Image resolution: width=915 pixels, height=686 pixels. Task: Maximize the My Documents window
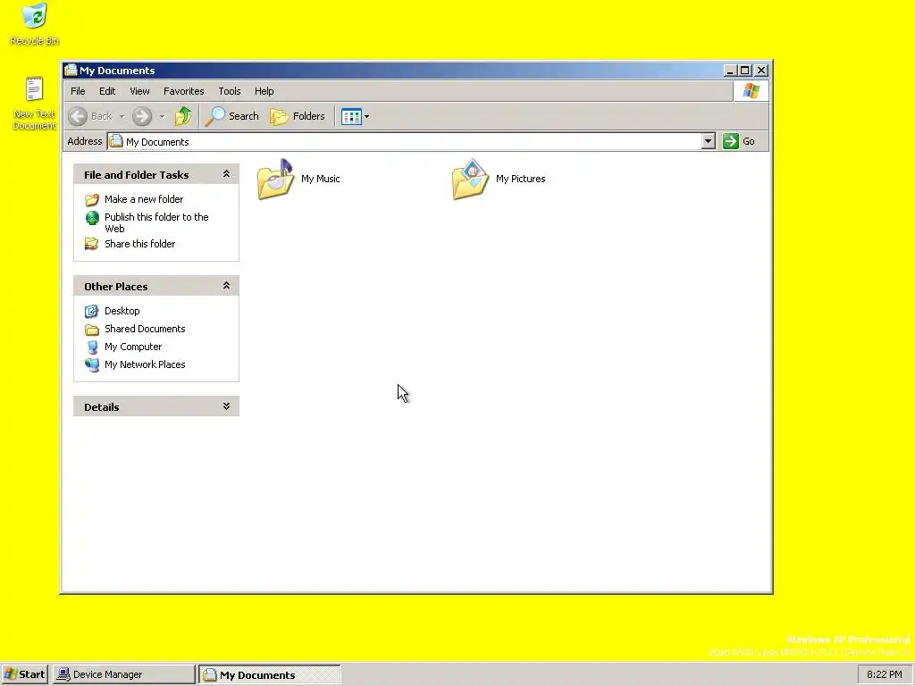point(744,70)
